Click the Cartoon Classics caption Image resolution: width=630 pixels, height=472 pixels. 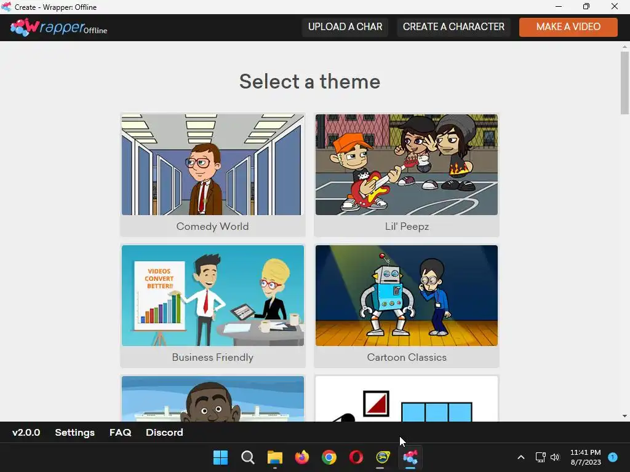[407, 357]
